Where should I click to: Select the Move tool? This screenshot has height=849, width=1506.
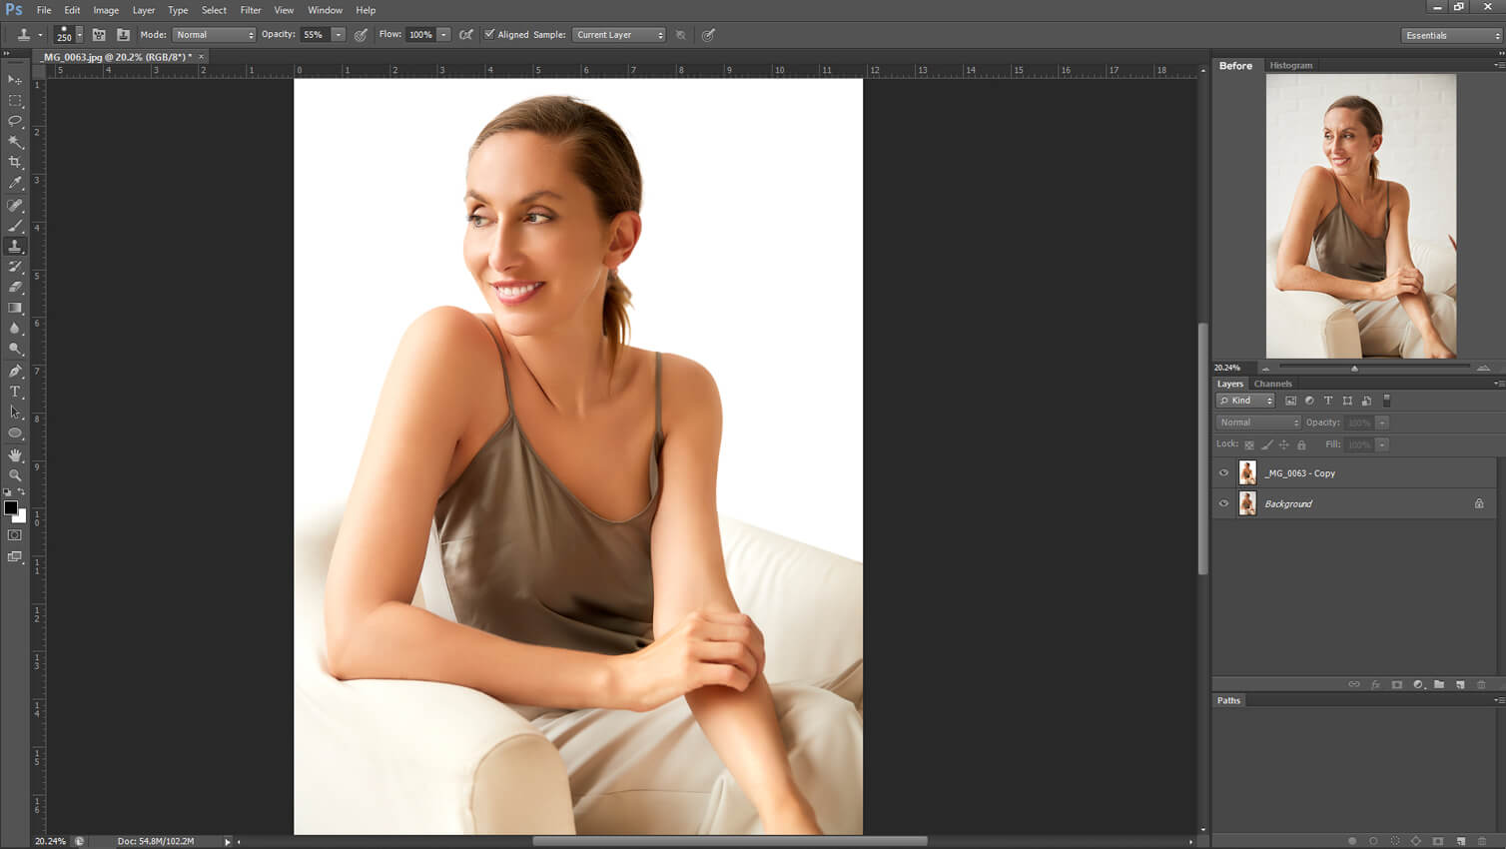15,80
